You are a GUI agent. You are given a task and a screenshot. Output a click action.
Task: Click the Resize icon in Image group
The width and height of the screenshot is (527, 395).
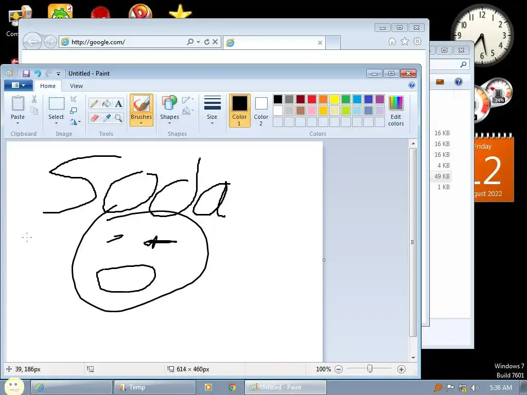(x=73, y=110)
